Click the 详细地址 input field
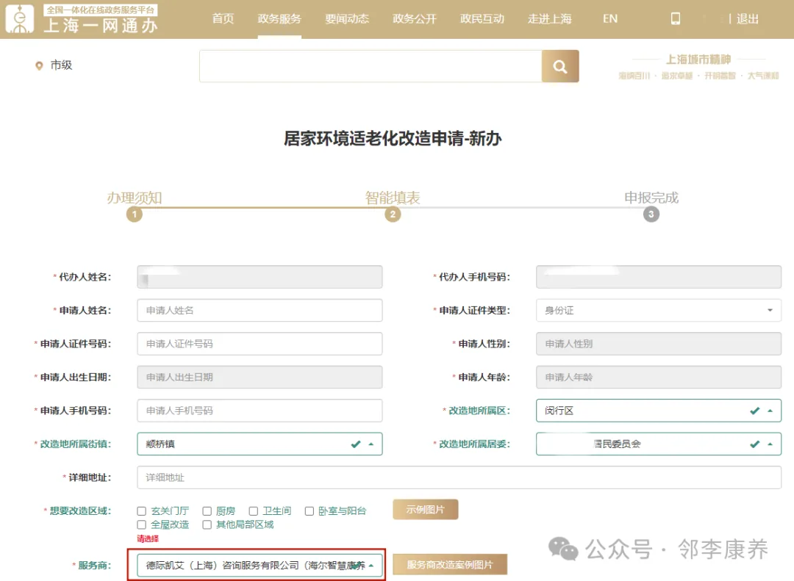This screenshot has width=794, height=581. (459, 477)
